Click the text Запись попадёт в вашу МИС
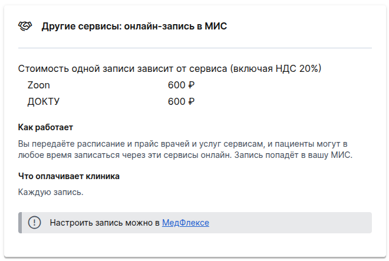This screenshot has height=261, width=389. 294,155
